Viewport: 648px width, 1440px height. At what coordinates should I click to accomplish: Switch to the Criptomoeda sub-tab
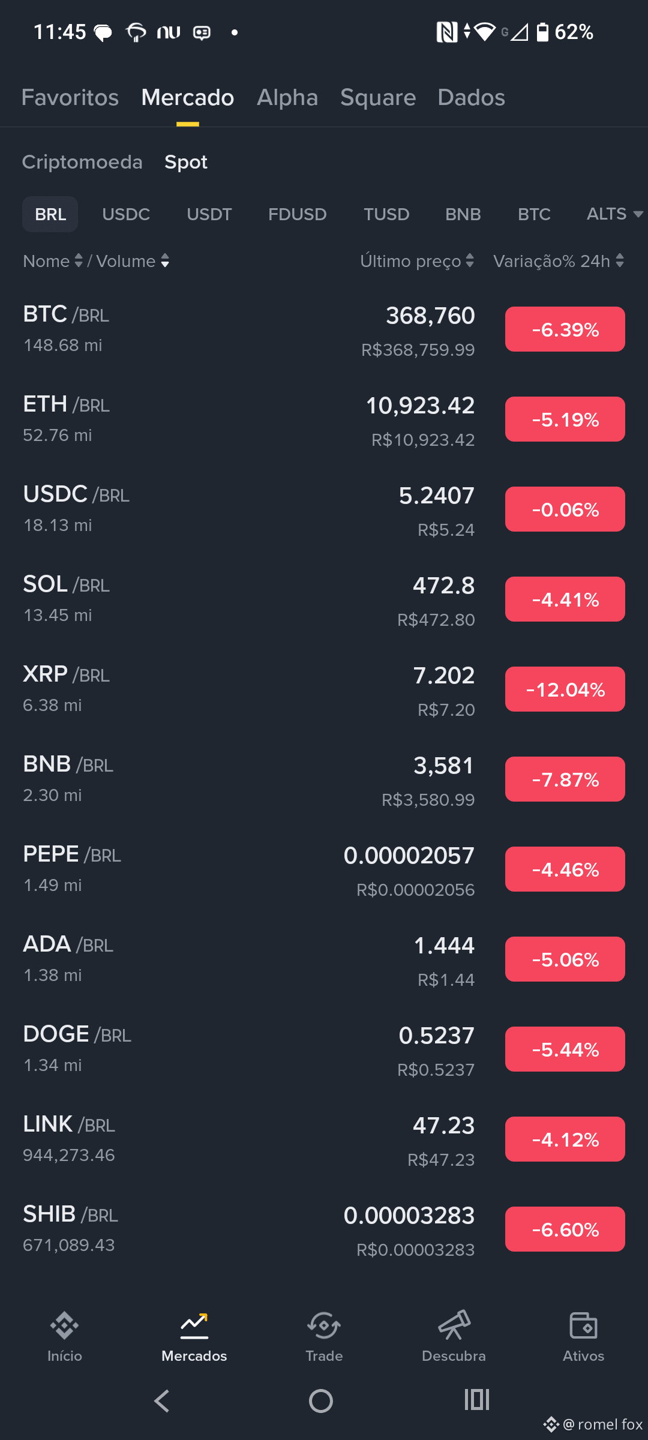tap(82, 162)
